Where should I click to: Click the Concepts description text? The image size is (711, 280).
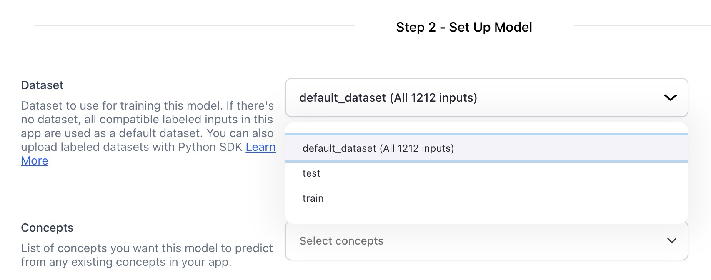(147, 255)
